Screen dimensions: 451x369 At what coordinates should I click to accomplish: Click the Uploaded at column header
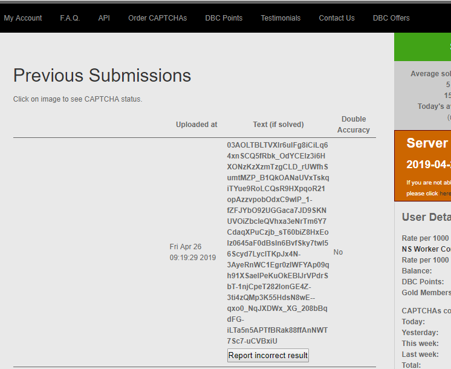(x=196, y=125)
